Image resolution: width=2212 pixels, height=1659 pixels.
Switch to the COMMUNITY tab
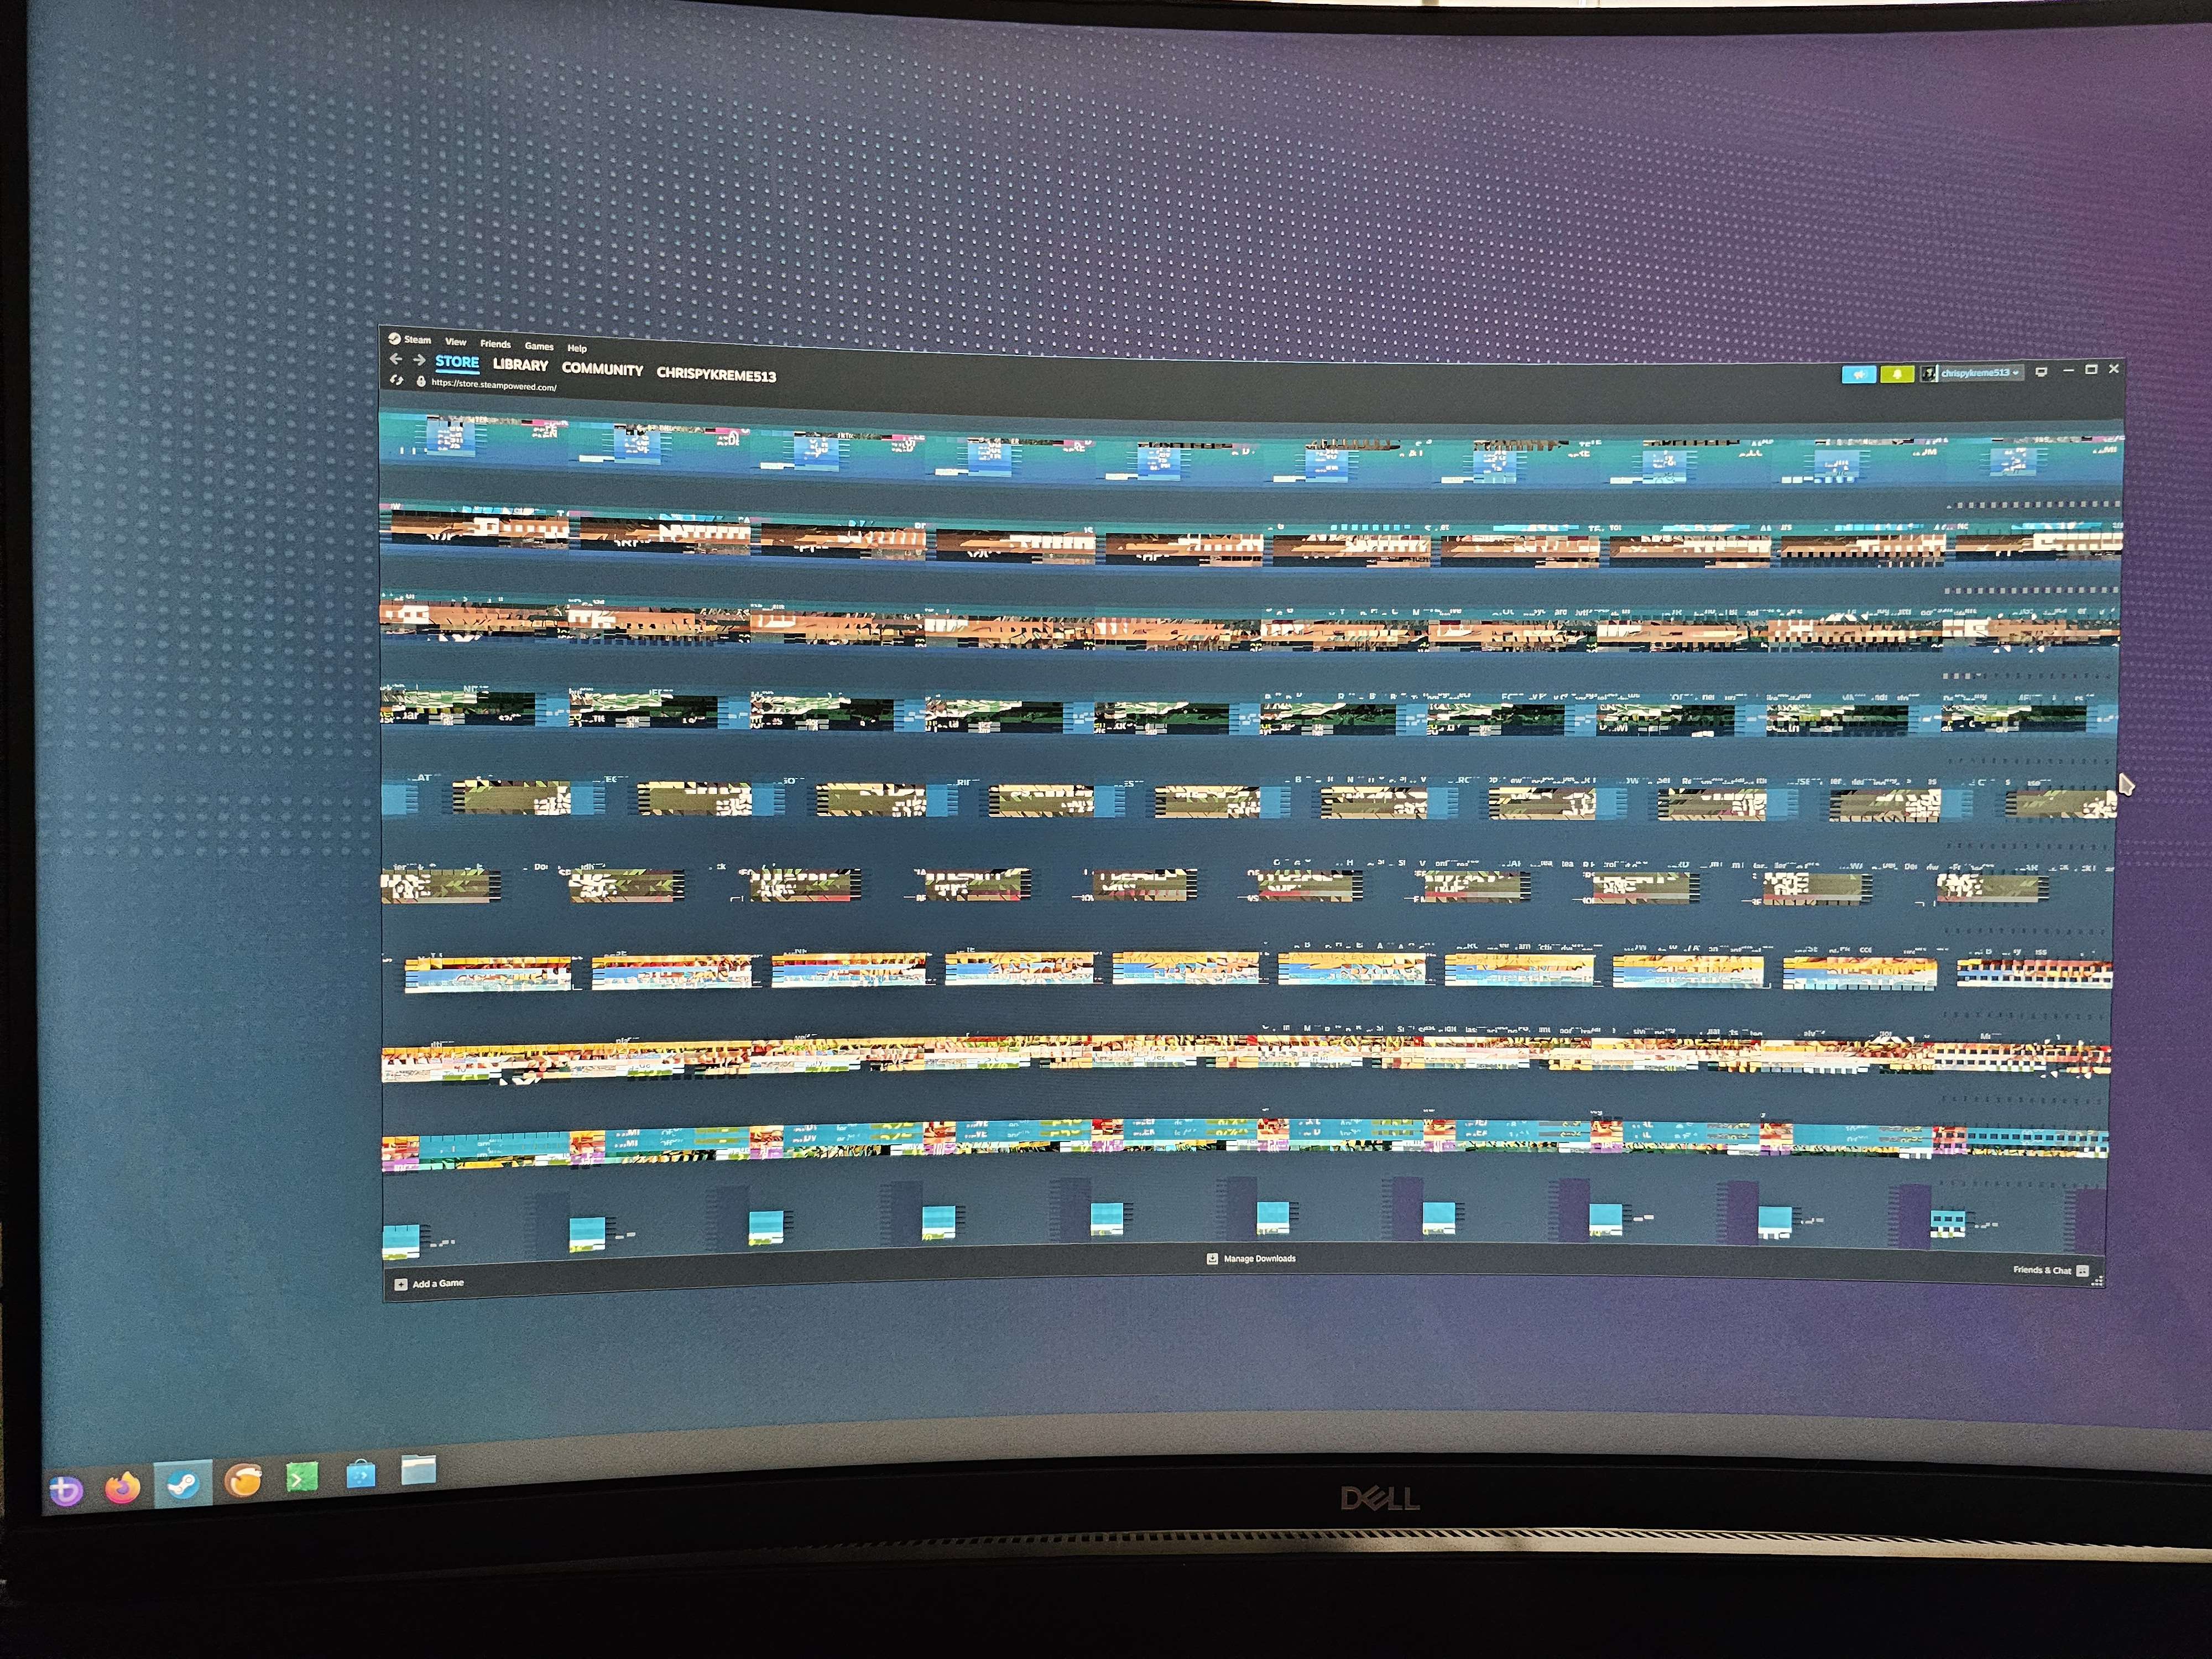(x=602, y=369)
